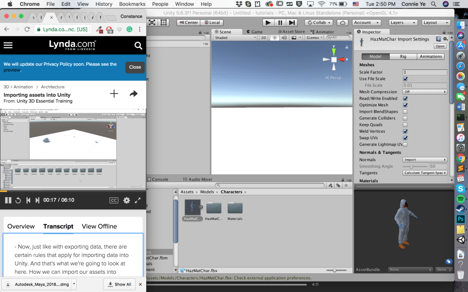The height and width of the screenshot is (292, 468).
Task: Toggle Local handle rotation button
Action: [x=212, y=23]
